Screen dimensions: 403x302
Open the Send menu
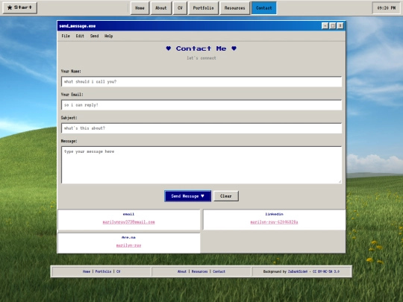pyautogui.click(x=94, y=36)
